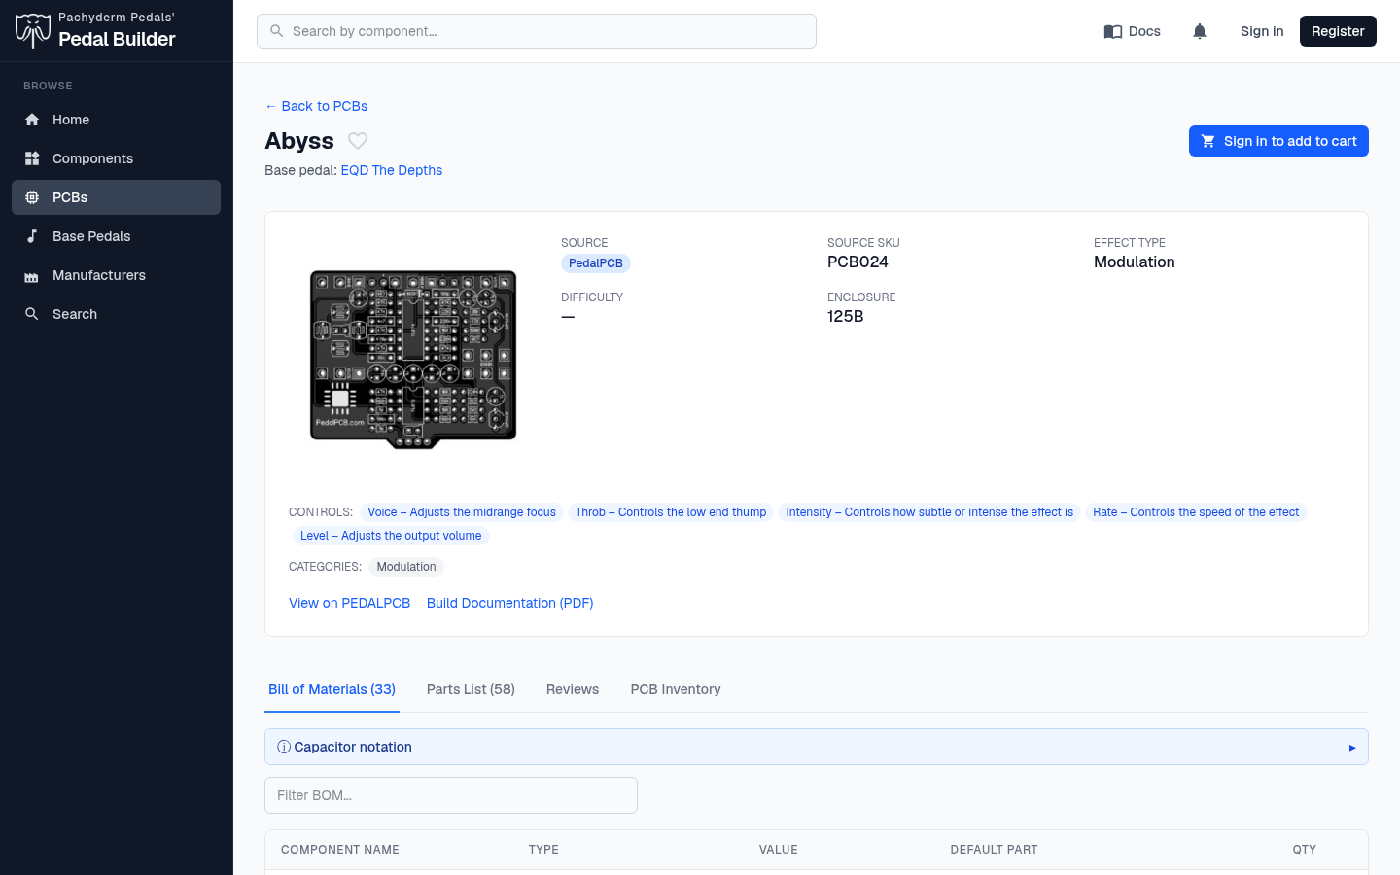The height and width of the screenshot is (875, 1400).
Task: Open View on PEDALPCB link
Action: point(349,603)
